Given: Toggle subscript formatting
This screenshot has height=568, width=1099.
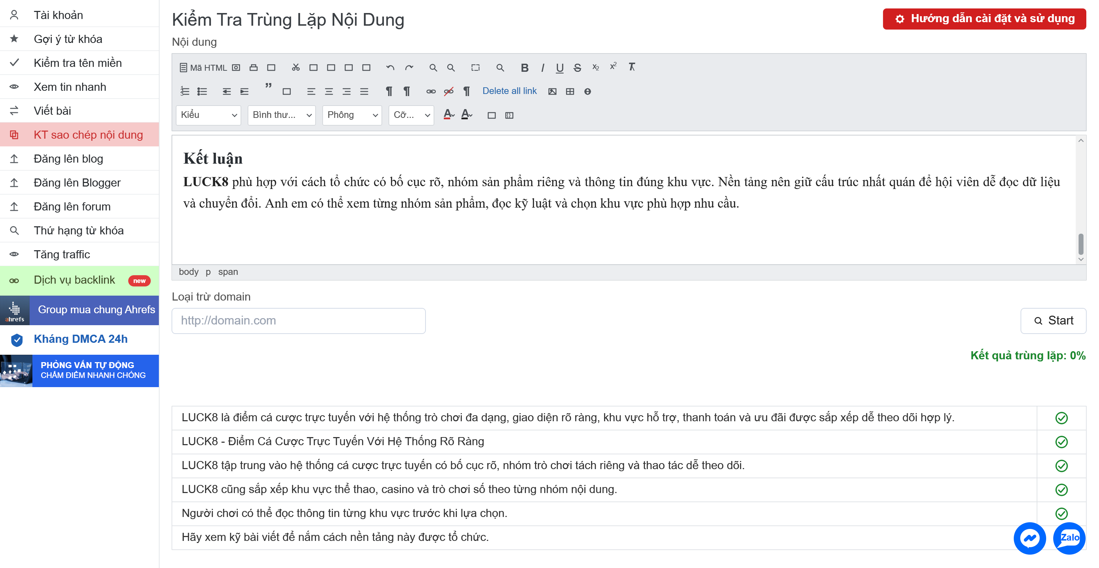Looking at the screenshot, I should tap(596, 67).
